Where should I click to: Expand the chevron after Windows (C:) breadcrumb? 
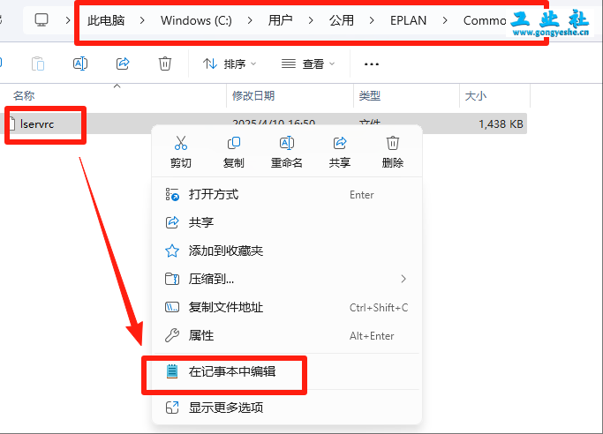tap(250, 20)
